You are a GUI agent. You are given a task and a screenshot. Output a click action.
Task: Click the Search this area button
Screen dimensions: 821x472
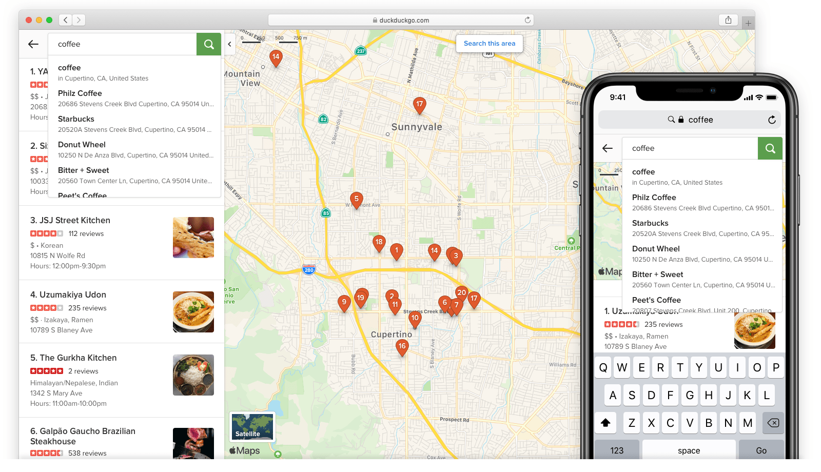[489, 44]
